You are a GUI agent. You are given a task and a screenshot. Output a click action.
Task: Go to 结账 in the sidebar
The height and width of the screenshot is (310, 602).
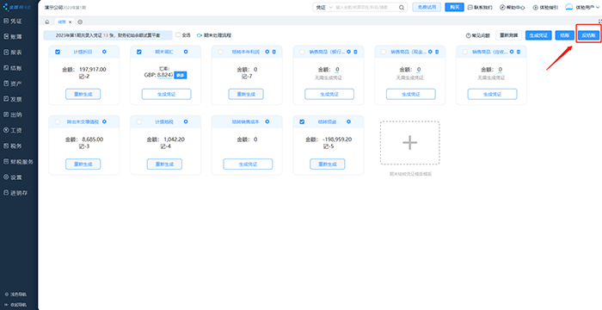coord(13,68)
